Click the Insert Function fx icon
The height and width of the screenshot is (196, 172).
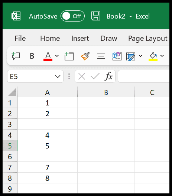108,76
